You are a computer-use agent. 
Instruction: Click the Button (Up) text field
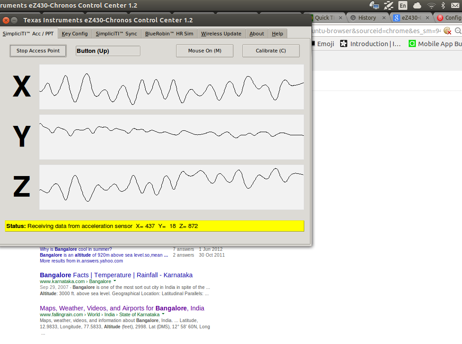point(108,51)
